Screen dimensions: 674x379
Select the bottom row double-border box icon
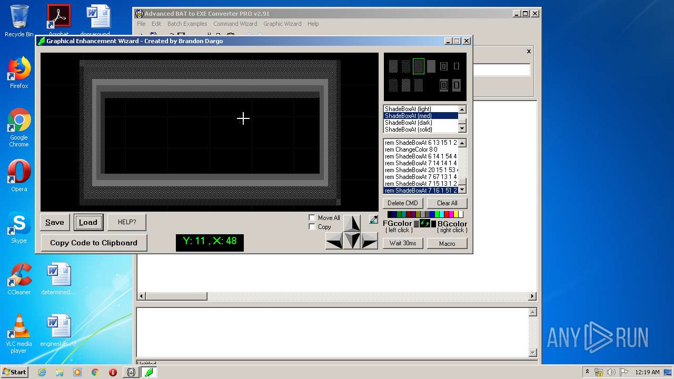444,85
